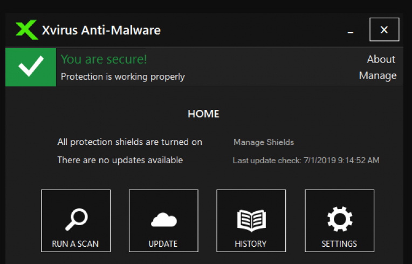Open the book-shaped History icon
Screen dimensions: 412x264
click(251, 220)
